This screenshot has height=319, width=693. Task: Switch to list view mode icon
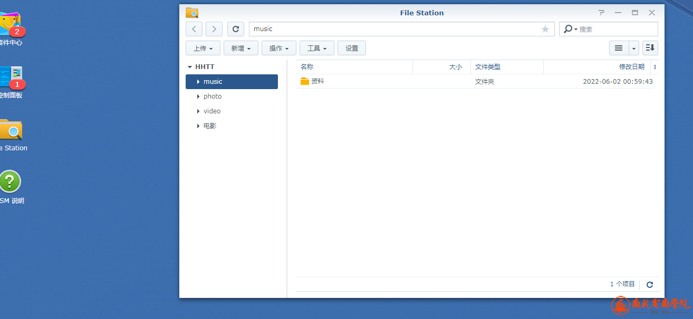[x=619, y=48]
